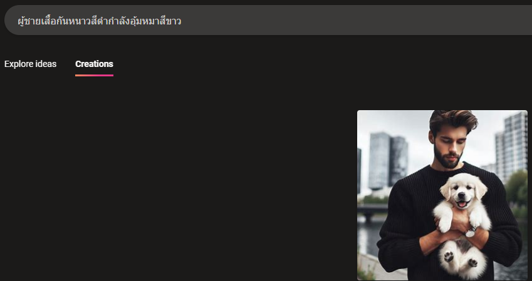Click the empty area of the prompt bar
The height and width of the screenshot is (281, 532).
357,20
